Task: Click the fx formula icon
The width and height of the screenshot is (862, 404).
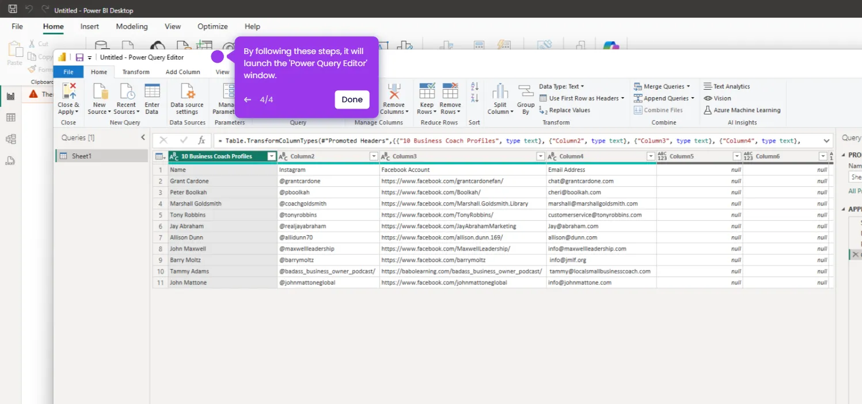Action: pos(202,140)
